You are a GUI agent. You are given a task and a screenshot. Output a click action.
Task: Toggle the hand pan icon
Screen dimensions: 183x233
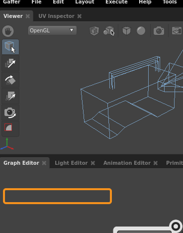coord(8,31)
